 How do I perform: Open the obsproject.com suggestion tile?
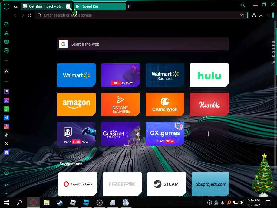pyautogui.click(x=210, y=184)
